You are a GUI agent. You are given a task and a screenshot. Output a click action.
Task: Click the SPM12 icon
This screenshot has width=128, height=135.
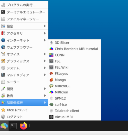pyautogui.click(x=51, y=98)
